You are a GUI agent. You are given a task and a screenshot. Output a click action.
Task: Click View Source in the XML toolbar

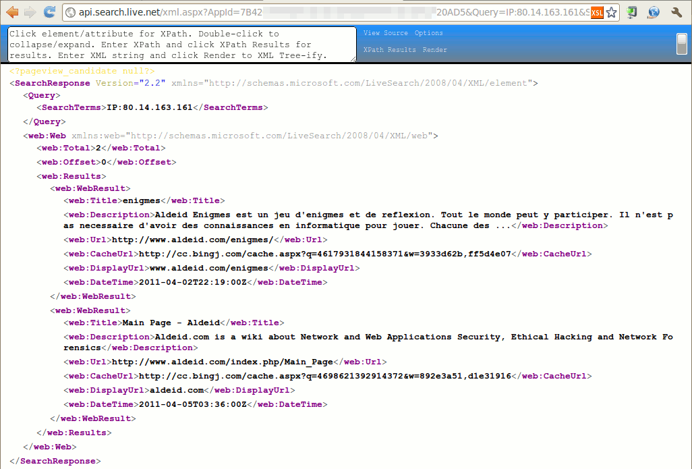click(386, 33)
